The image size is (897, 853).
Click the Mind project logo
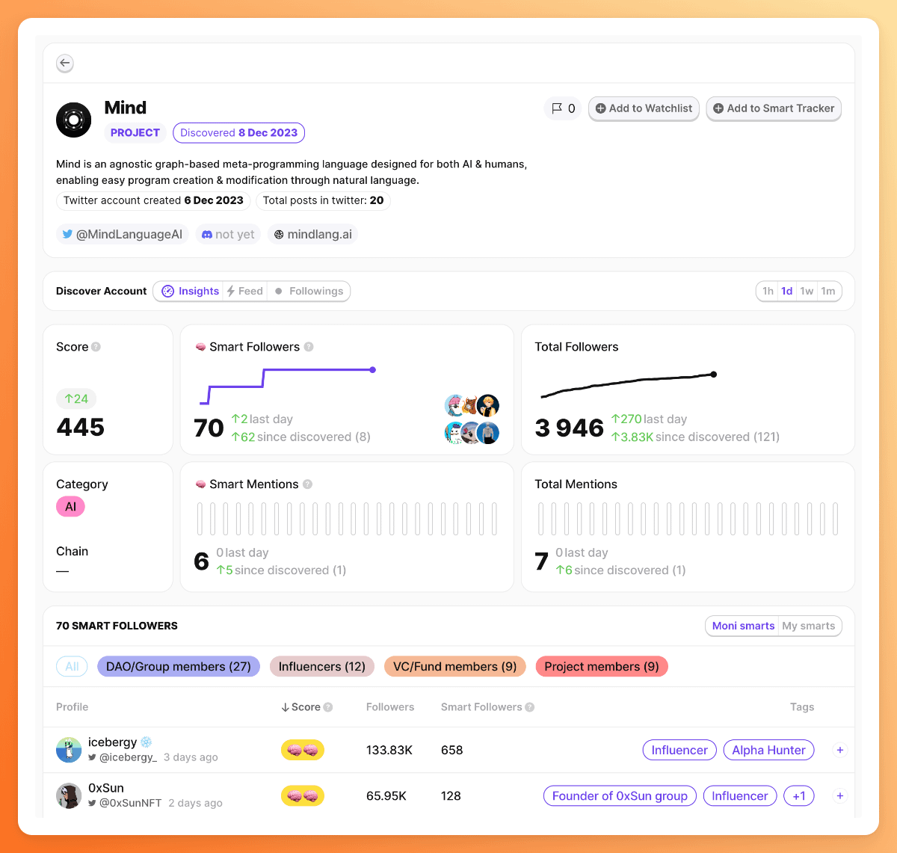[73, 120]
